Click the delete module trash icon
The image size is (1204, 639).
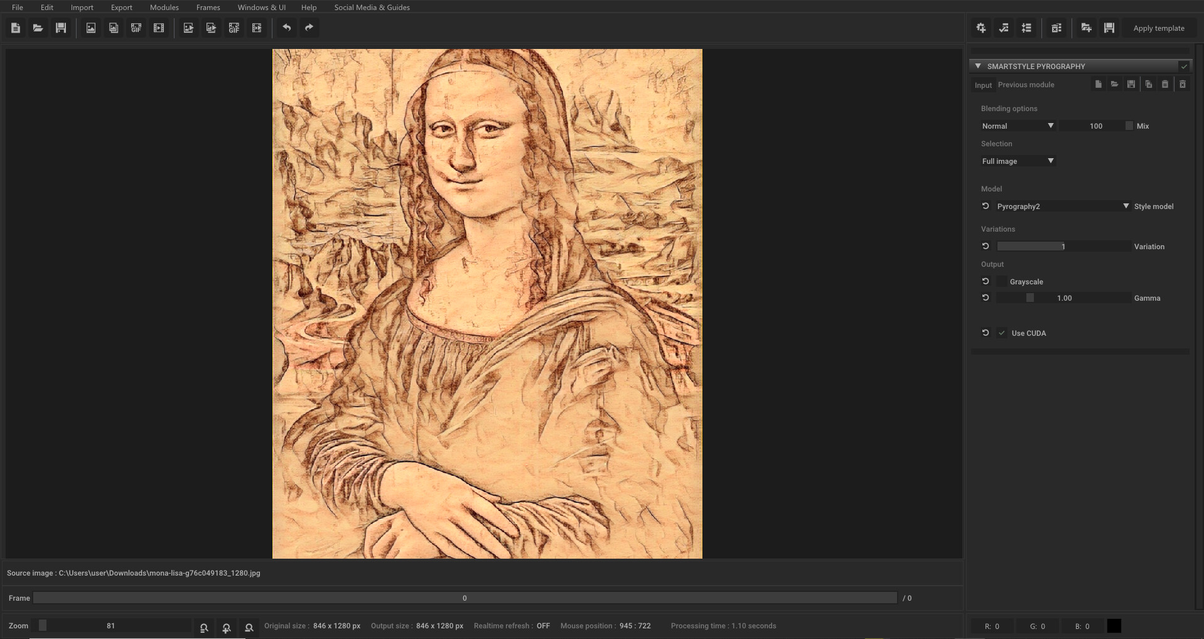(1183, 83)
